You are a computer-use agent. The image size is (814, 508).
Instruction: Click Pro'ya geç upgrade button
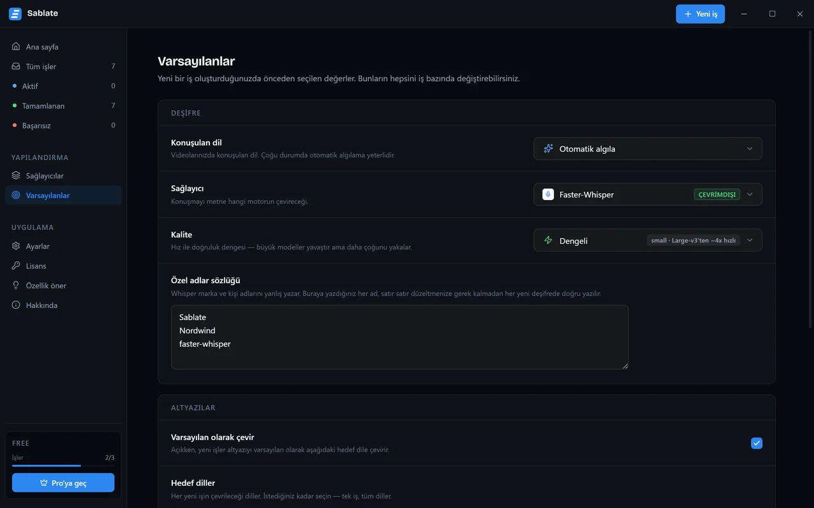63,483
